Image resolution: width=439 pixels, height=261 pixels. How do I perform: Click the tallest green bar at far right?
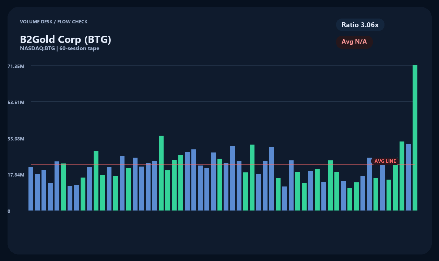click(415, 138)
